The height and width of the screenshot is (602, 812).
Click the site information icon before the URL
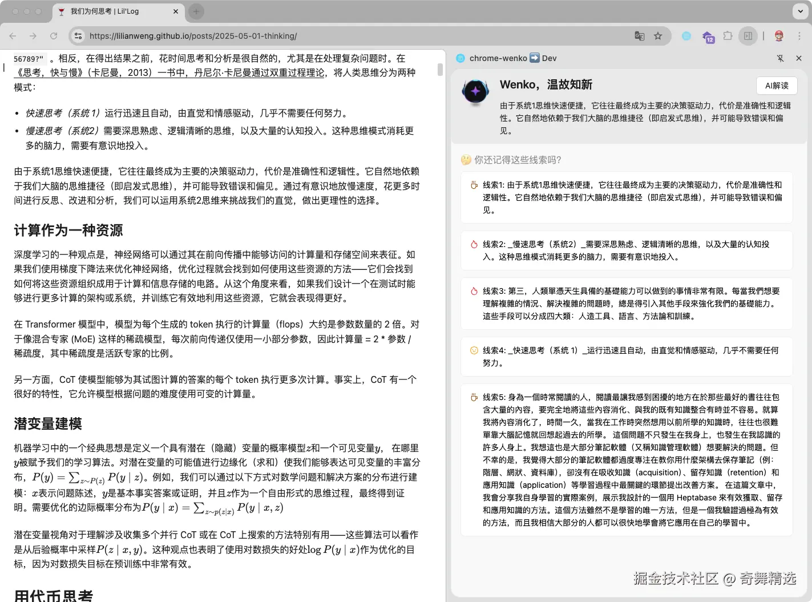pyautogui.click(x=78, y=35)
